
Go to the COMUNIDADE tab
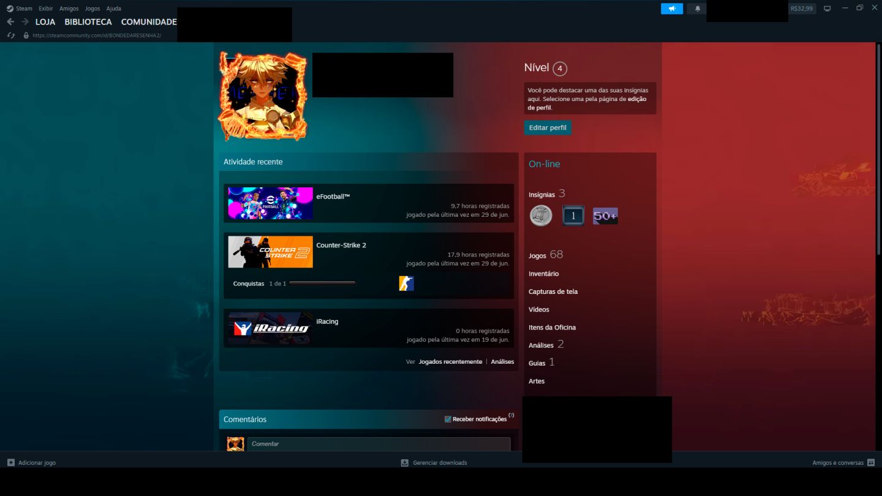[x=149, y=21]
